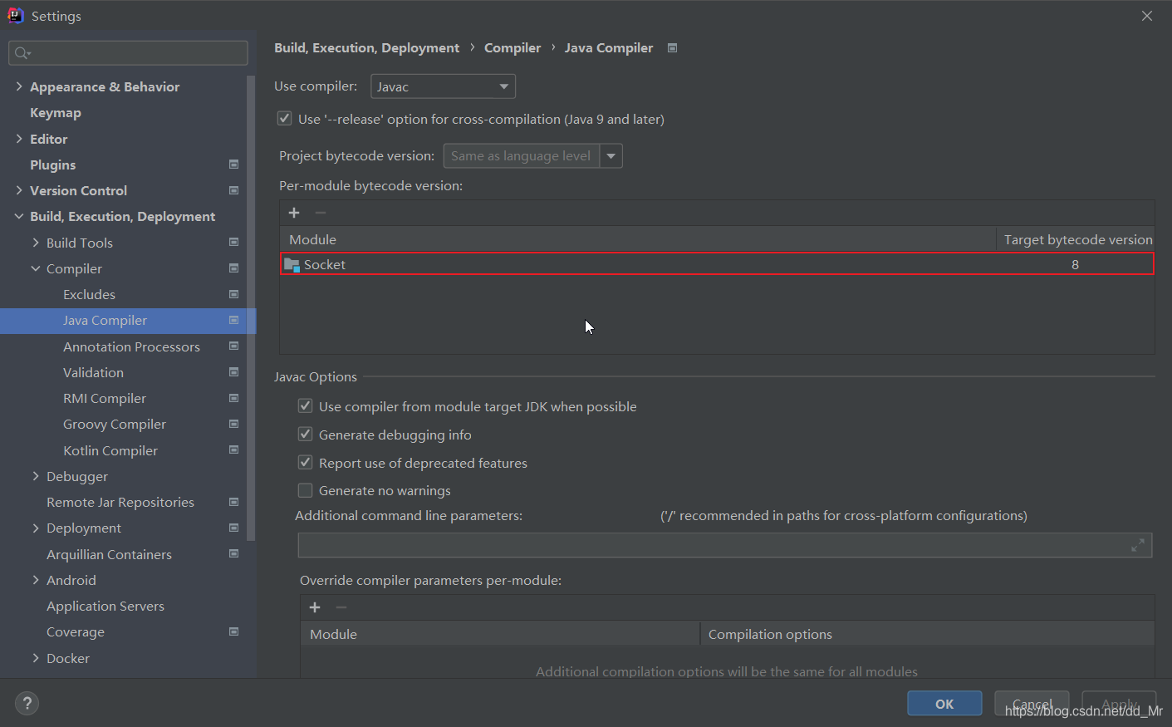Remove entry from override compiler parameters table
This screenshot has height=727, width=1172.
click(x=341, y=607)
